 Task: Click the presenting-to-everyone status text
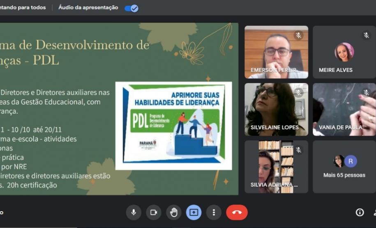point(23,8)
